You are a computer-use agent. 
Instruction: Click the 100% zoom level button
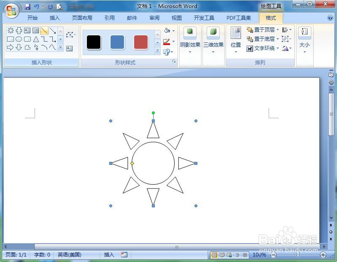pos(259,255)
